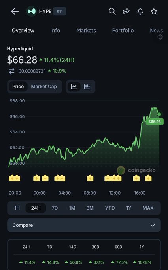Add HYPE to favorites with star icon

coord(154,12)
